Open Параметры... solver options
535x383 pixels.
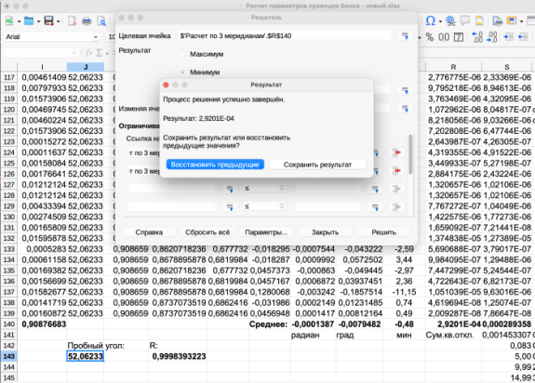tap(266, 232)
